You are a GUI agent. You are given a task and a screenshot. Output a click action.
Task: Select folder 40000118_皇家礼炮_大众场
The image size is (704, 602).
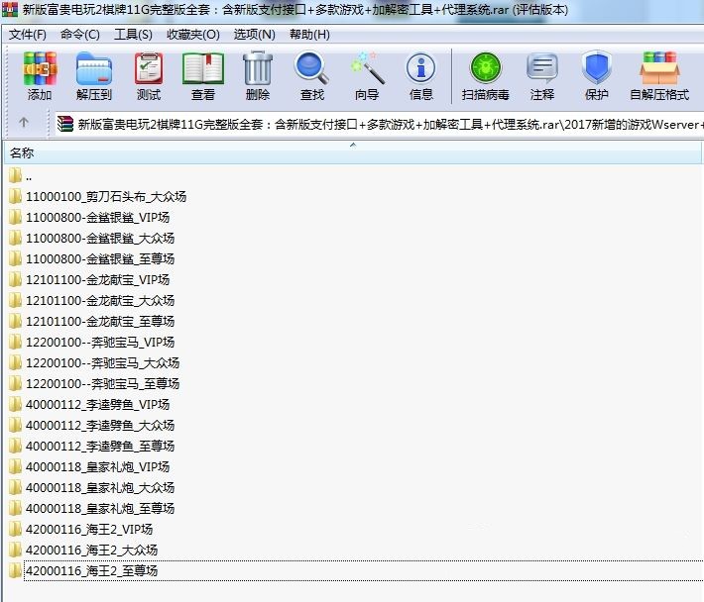tap(100, 488)
